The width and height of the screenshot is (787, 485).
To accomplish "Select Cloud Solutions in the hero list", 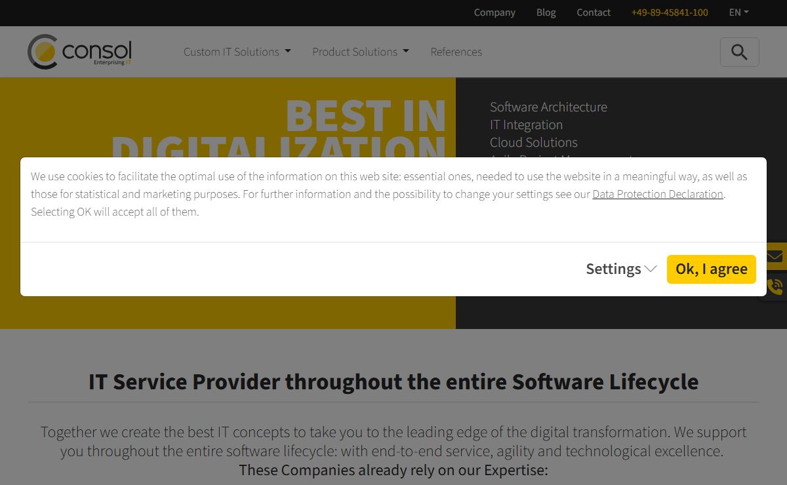I will (x=534, y=142).
